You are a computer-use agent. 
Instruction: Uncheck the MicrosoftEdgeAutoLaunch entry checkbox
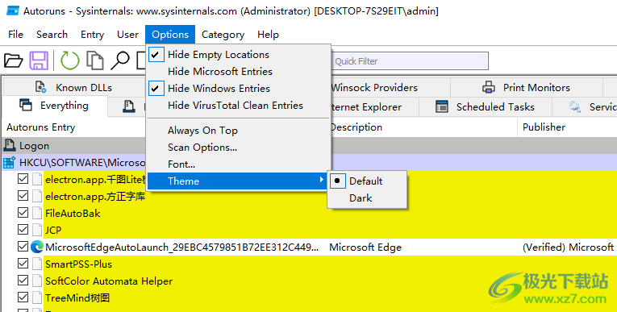click(x=23, y=247)
